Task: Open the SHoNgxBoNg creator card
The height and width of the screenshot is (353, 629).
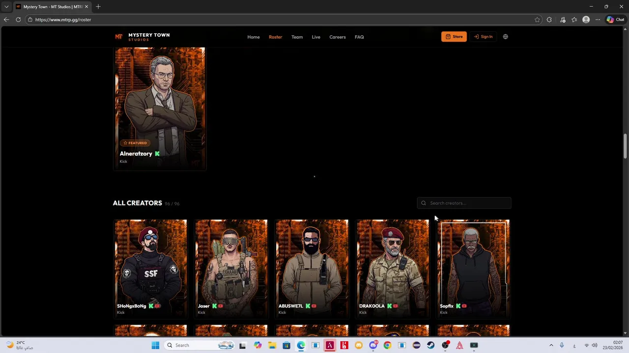Action: [150, 269]
